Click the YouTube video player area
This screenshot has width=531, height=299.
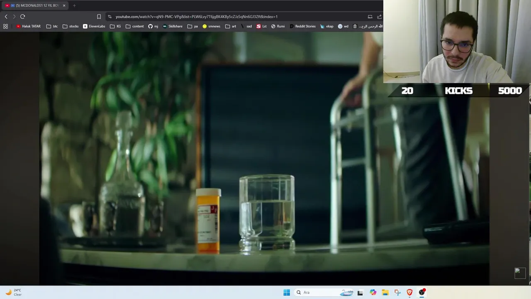[264, 159]
